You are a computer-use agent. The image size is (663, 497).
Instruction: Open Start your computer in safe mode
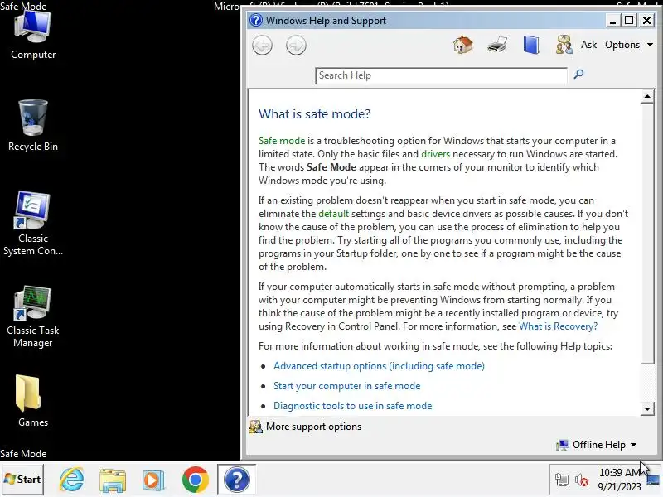point(346,386)
